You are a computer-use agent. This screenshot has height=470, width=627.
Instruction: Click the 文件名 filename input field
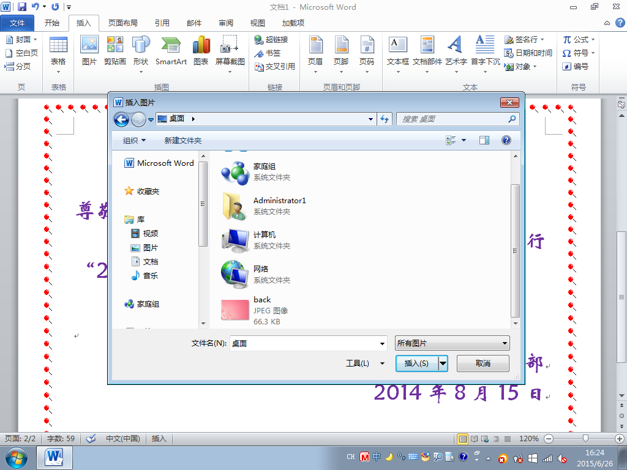point(304,343)
